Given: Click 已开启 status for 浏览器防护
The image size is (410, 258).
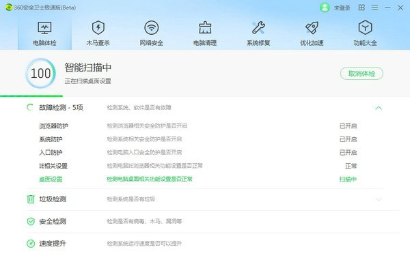Looking at the screenshot, I should pos(348,126).
